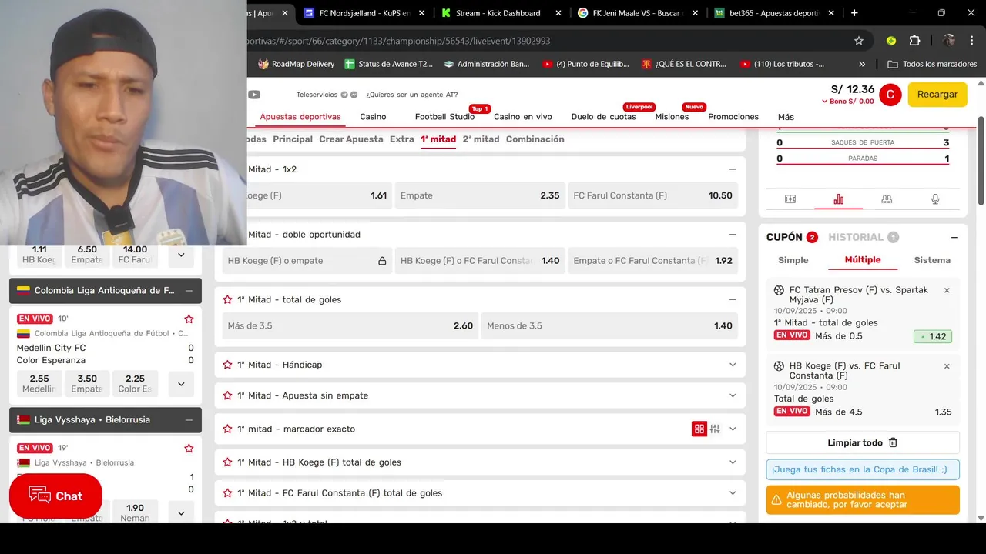Show more bookmarks with the chevron
This screenshot has width=986, height=554.
tap(862, 65)
